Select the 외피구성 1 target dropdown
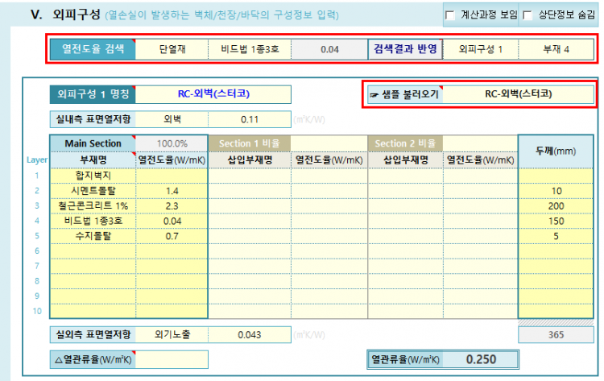 480,49
